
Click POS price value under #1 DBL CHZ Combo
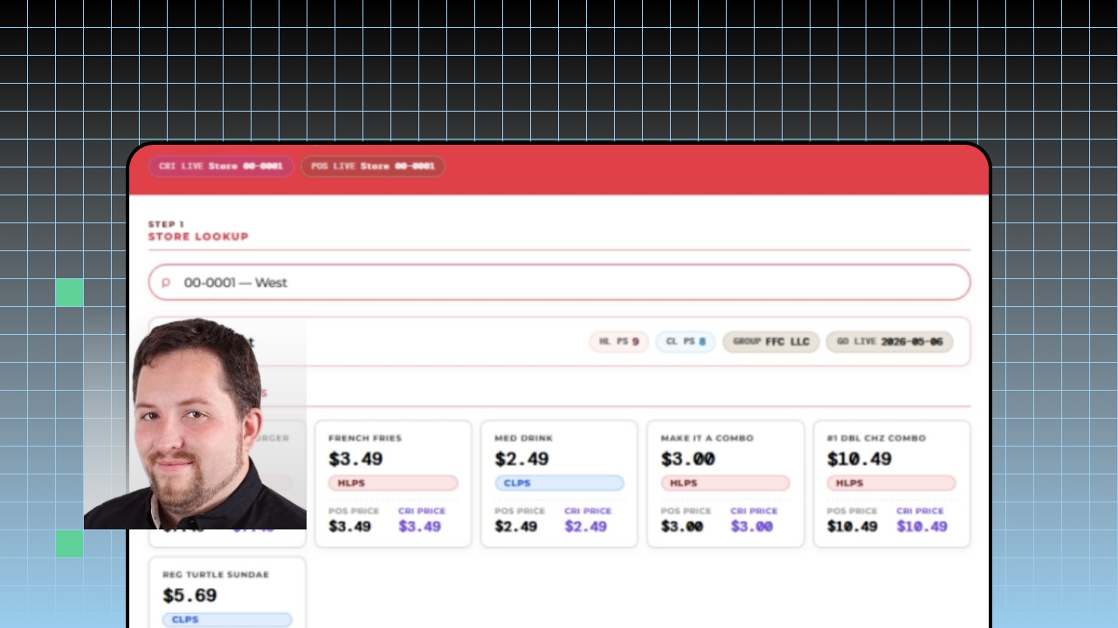852,527
